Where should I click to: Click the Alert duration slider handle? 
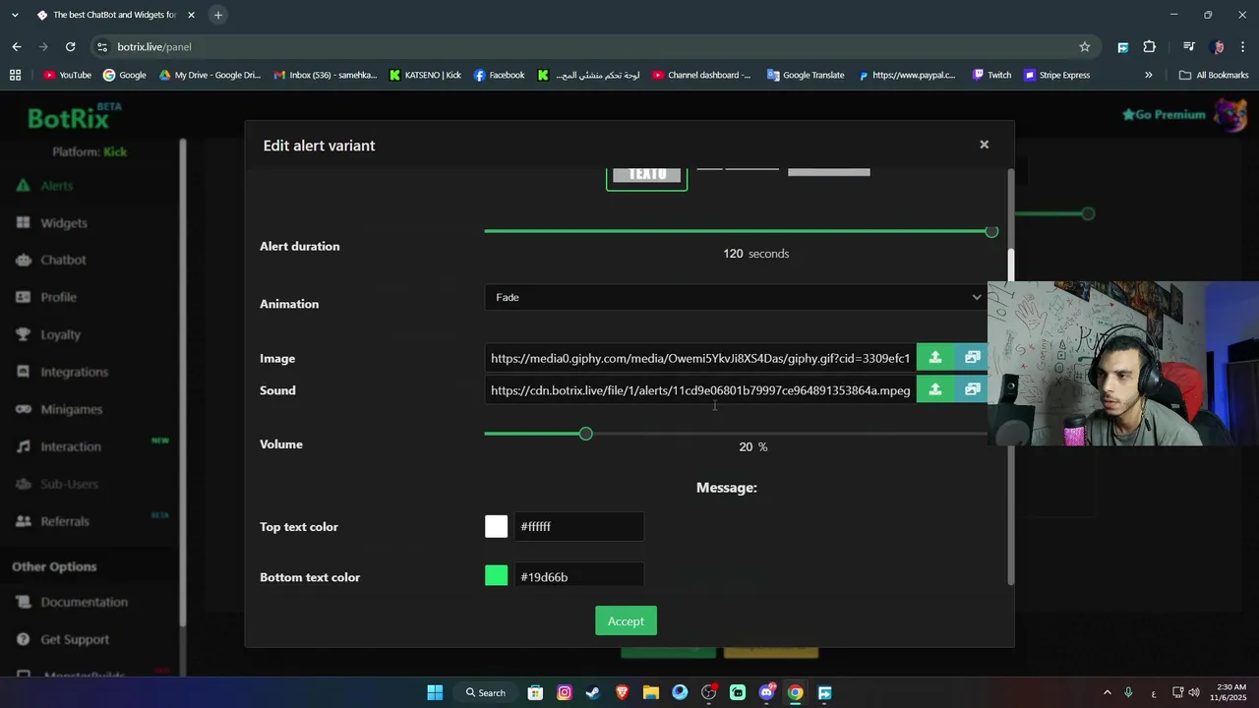tap(991, 231)
